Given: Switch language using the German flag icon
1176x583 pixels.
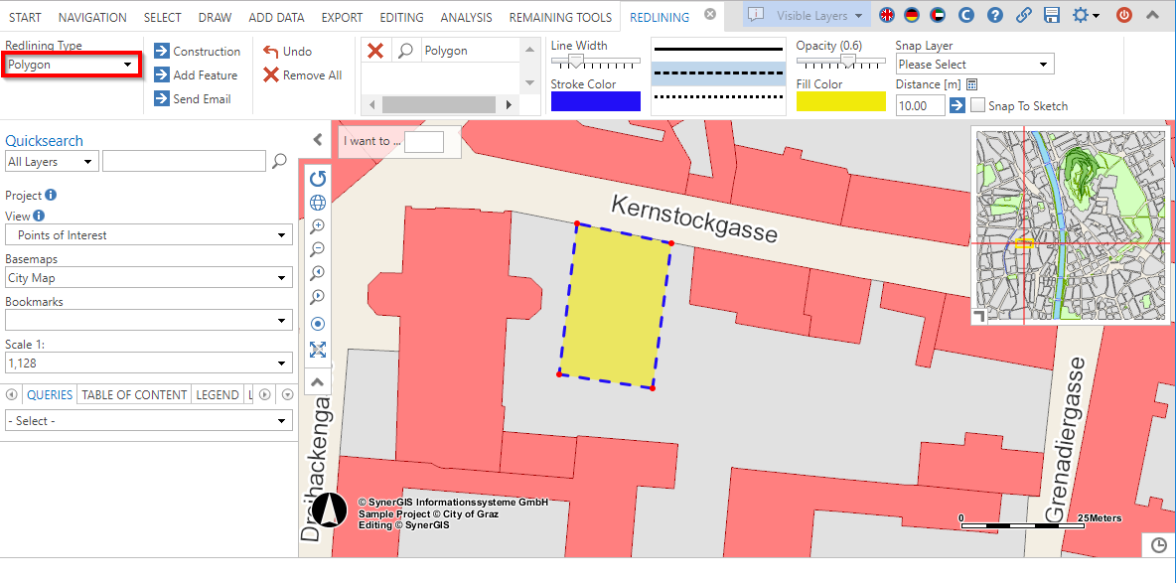Looking at the screenshot, I should (x=912, y=14).
